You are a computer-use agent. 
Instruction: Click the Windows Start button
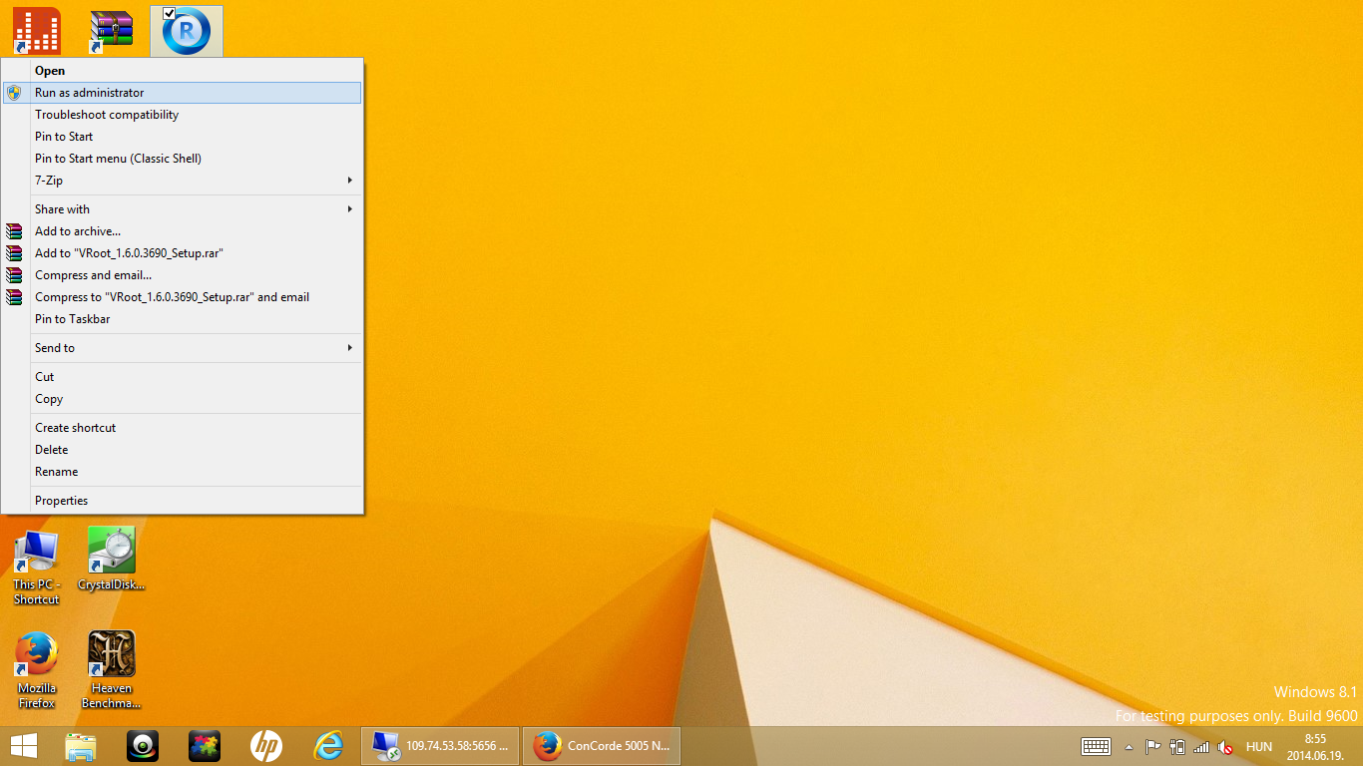point(24,746)
